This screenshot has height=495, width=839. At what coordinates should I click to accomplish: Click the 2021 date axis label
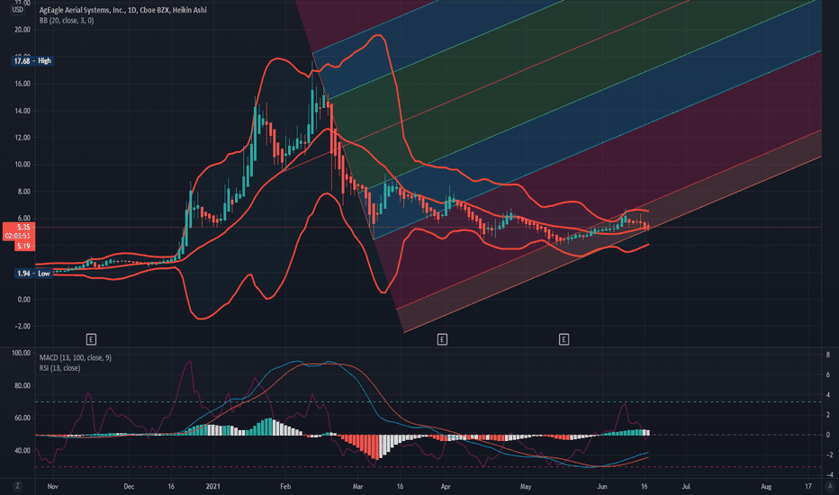[213, 486]
